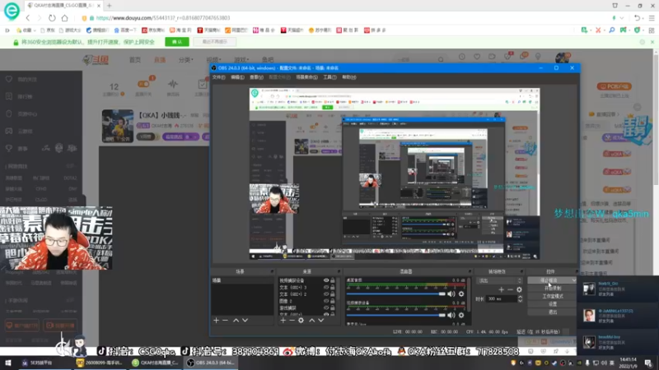659x370 pixels.
Task: Open Windows notification center icon
Action: click(648, 363)
